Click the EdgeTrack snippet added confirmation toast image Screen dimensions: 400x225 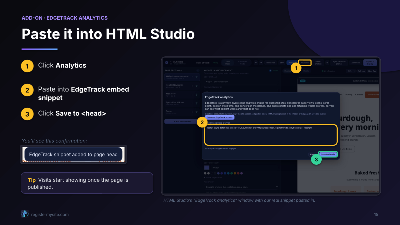pyautogui.click(x=73, y=154)
